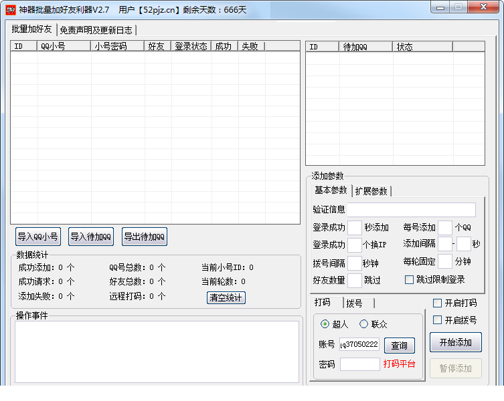504x401 pixels.
Task: Open the 扩展参数 tab
Action: [x=371, y=191]
